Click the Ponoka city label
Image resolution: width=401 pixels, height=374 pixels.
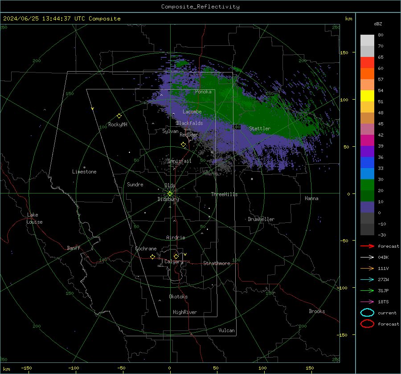203,92
